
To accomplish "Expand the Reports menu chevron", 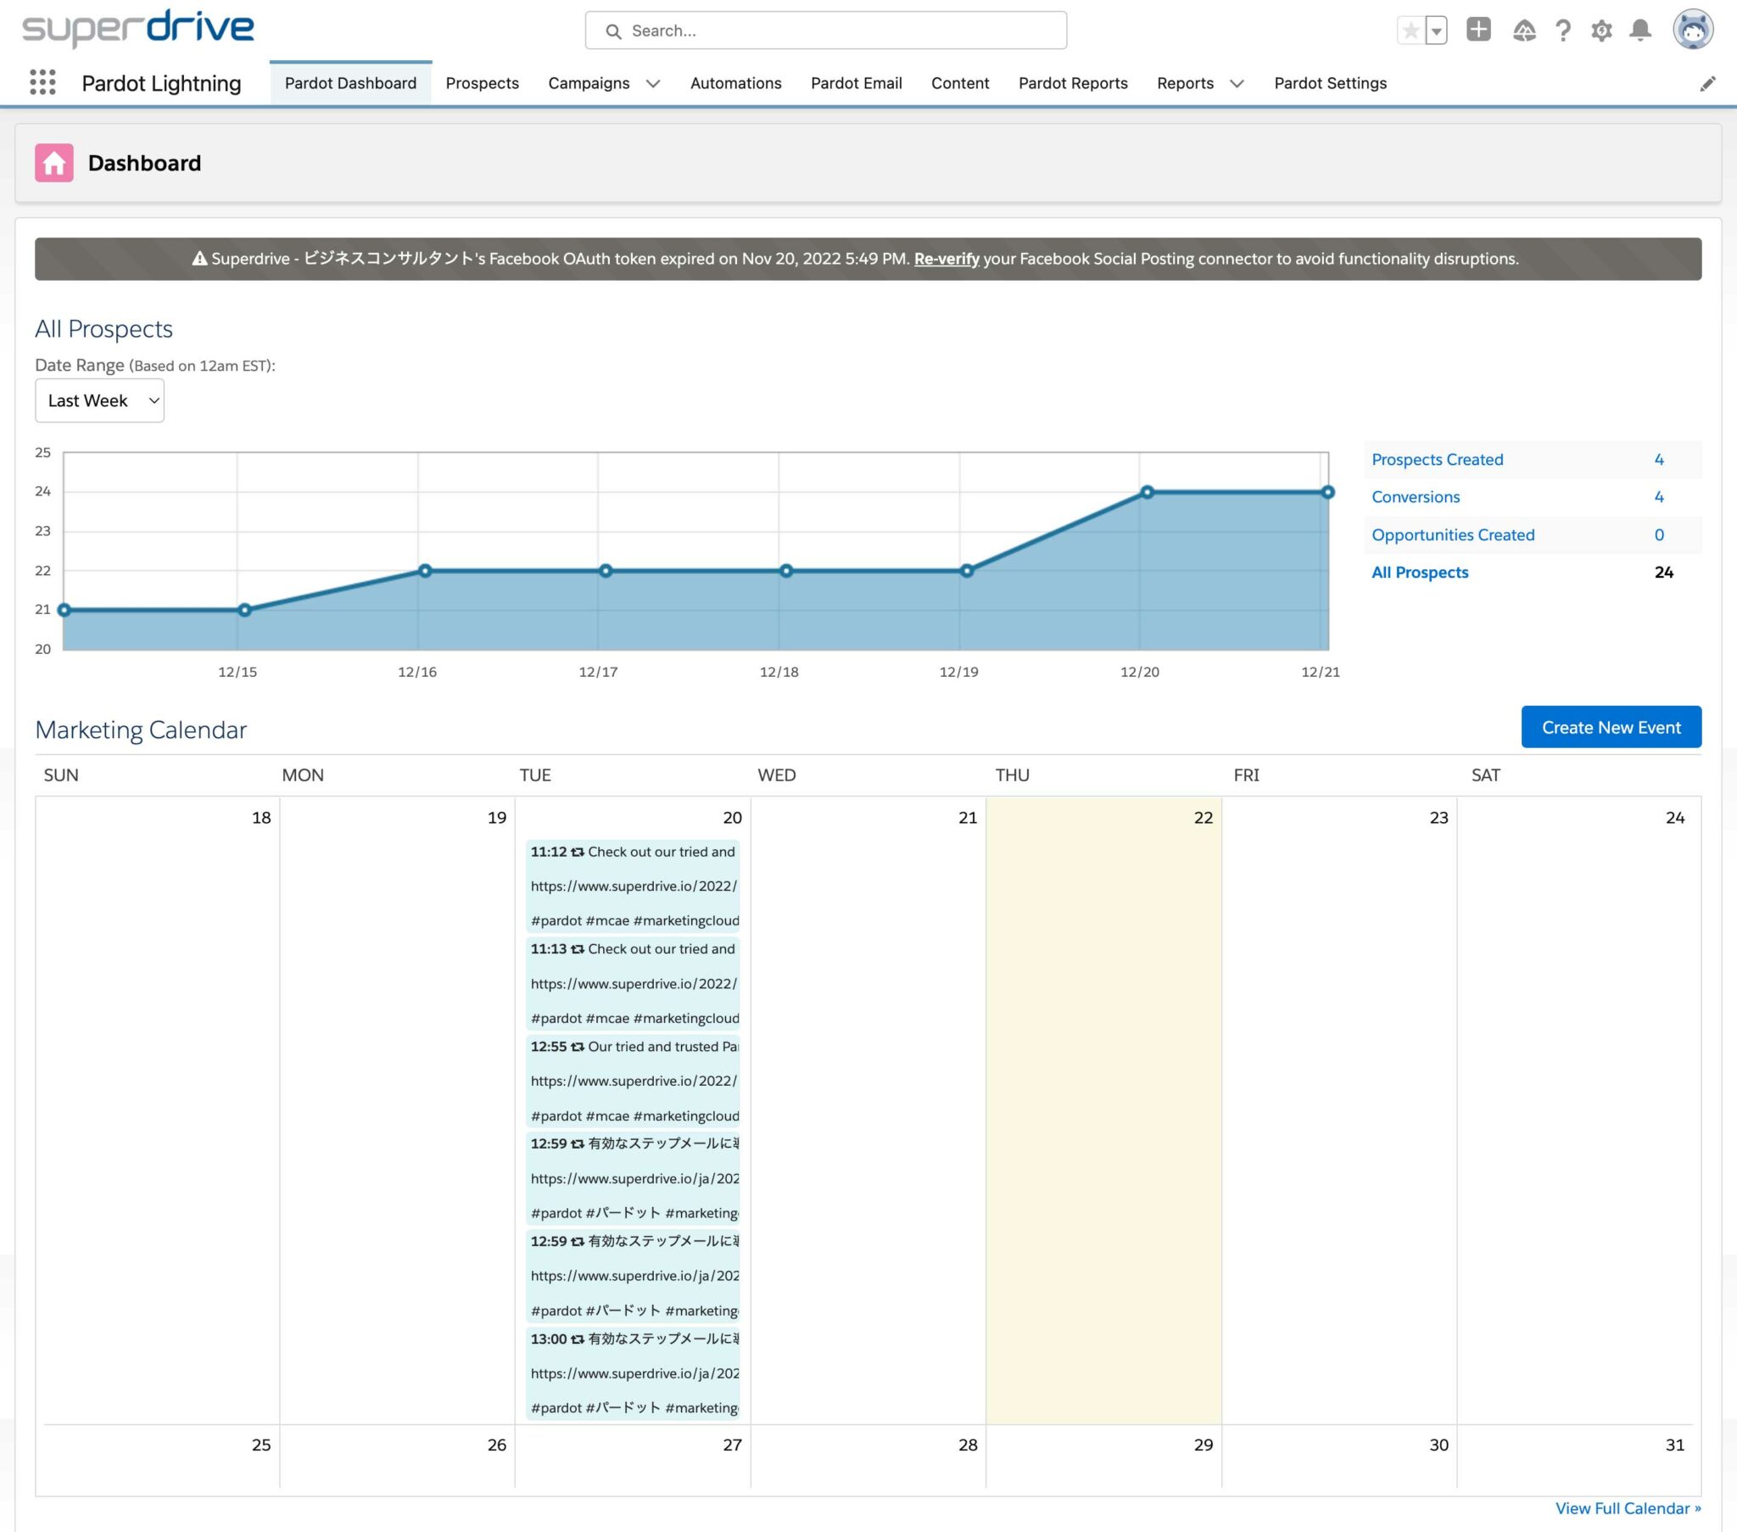I will click(1237, 83).
